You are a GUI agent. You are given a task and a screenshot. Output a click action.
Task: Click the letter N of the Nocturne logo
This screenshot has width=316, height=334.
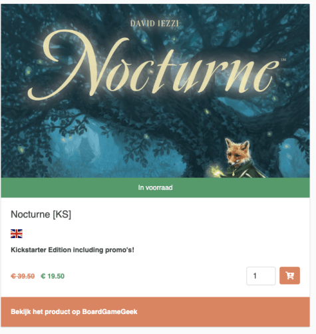[x=77, y=65]
